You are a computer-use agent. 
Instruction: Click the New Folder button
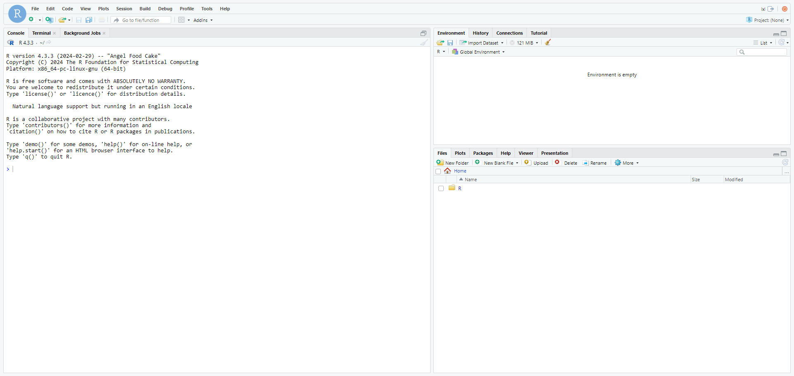coord(452,163)
